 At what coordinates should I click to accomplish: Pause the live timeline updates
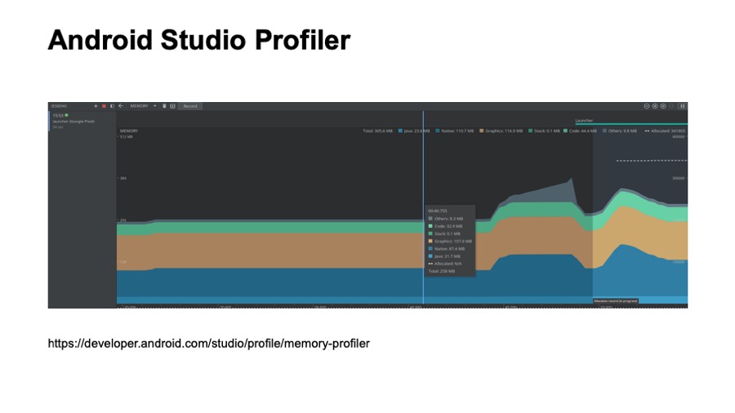pos(683,106)
